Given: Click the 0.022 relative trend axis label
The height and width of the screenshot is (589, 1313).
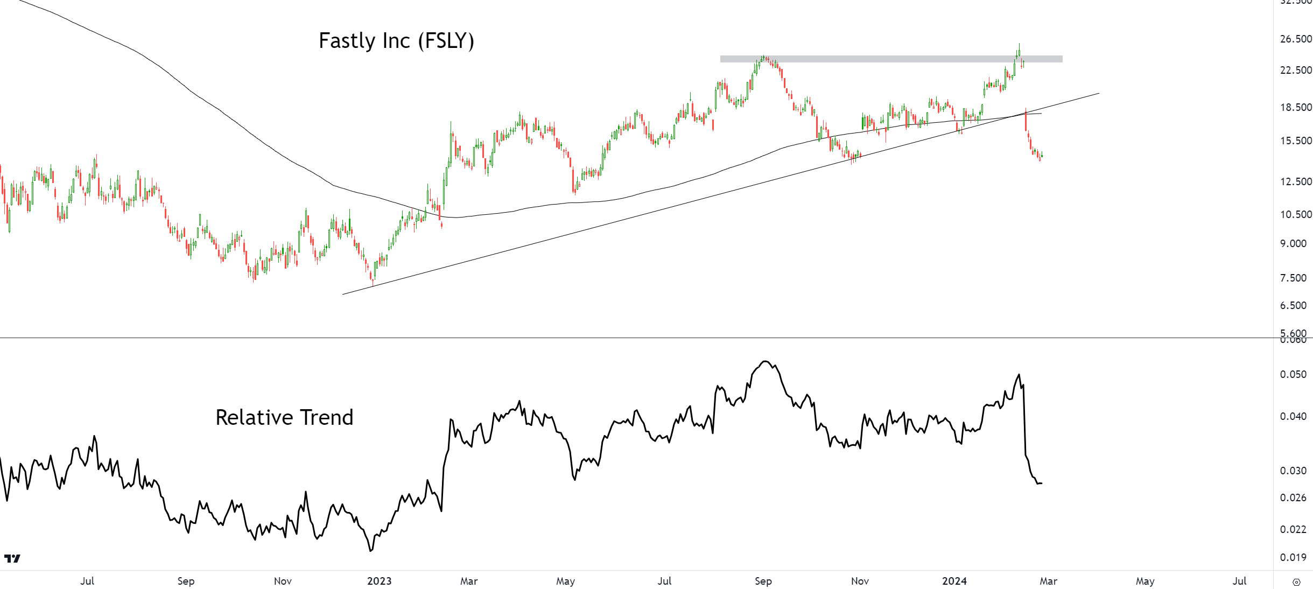Looking at the screenshot, I should coord(1293,529).
